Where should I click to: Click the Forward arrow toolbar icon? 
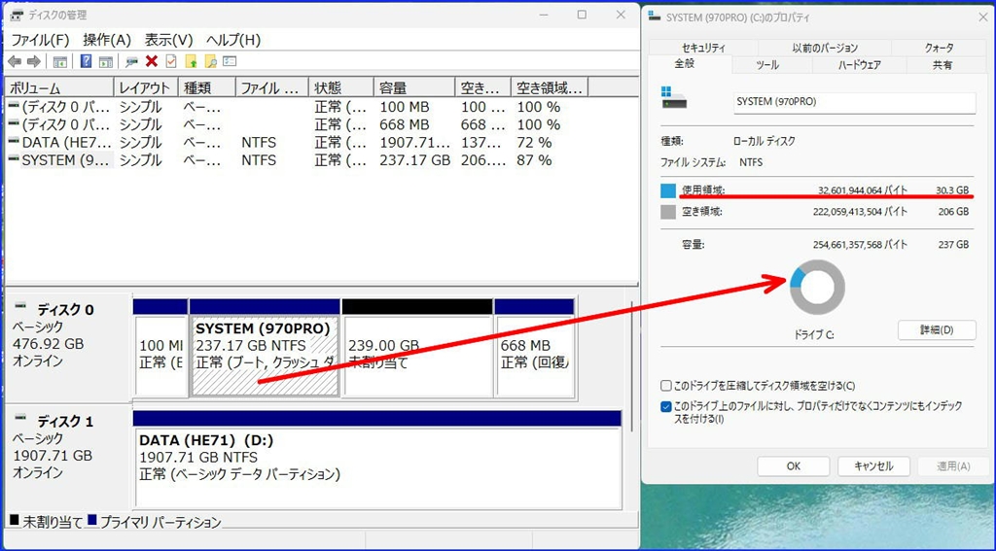pos(34,61)
